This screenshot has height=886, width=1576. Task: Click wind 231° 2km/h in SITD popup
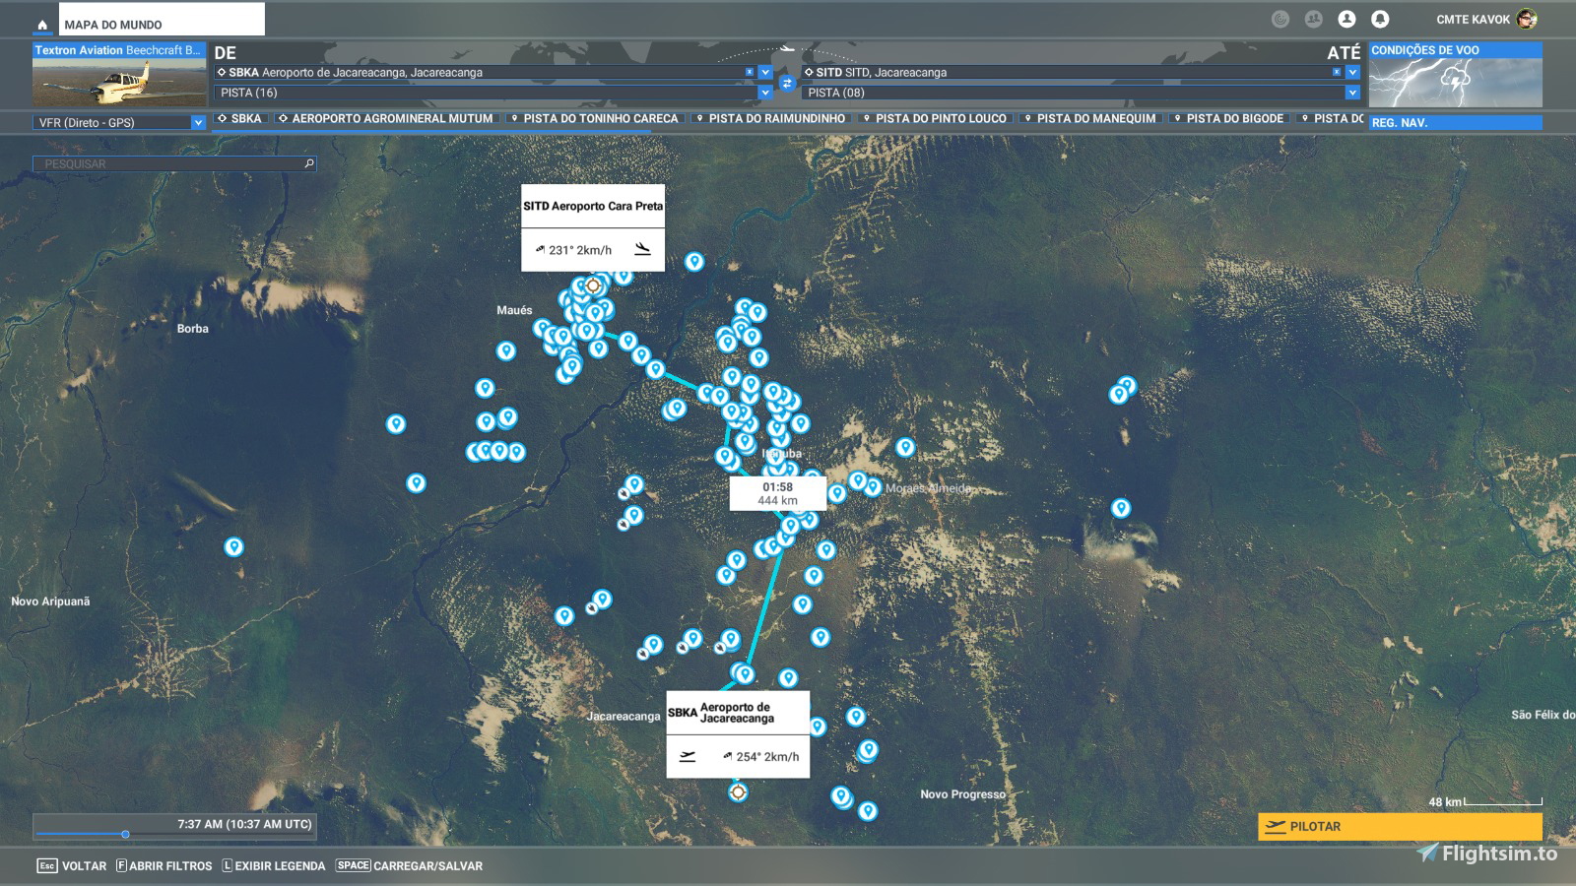(x=573, y=250)
